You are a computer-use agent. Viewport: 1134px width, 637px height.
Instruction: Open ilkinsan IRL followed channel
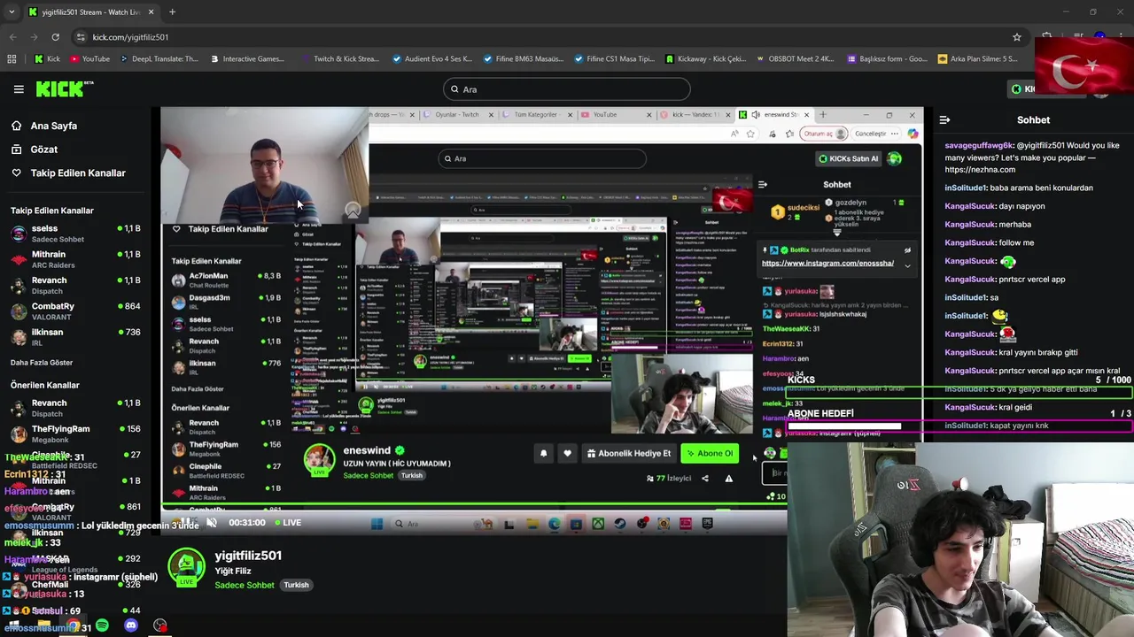pos(75,337)
